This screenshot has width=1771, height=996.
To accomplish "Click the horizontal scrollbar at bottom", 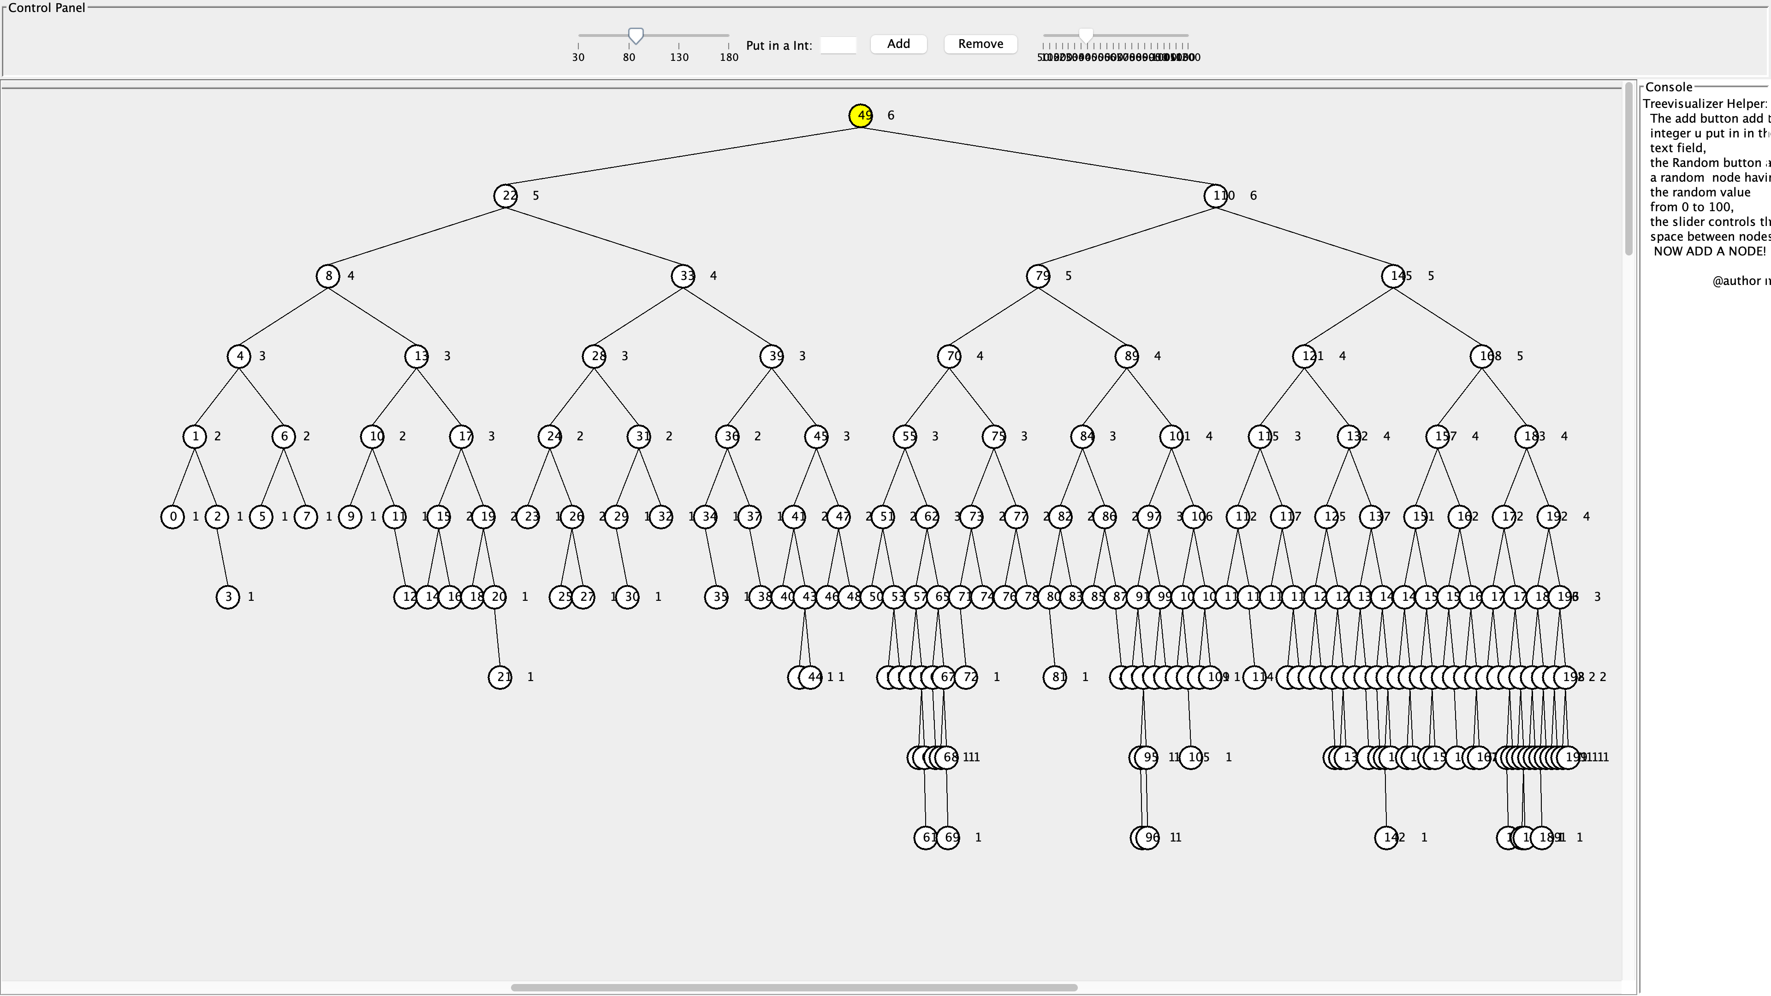I will point(794,988).
